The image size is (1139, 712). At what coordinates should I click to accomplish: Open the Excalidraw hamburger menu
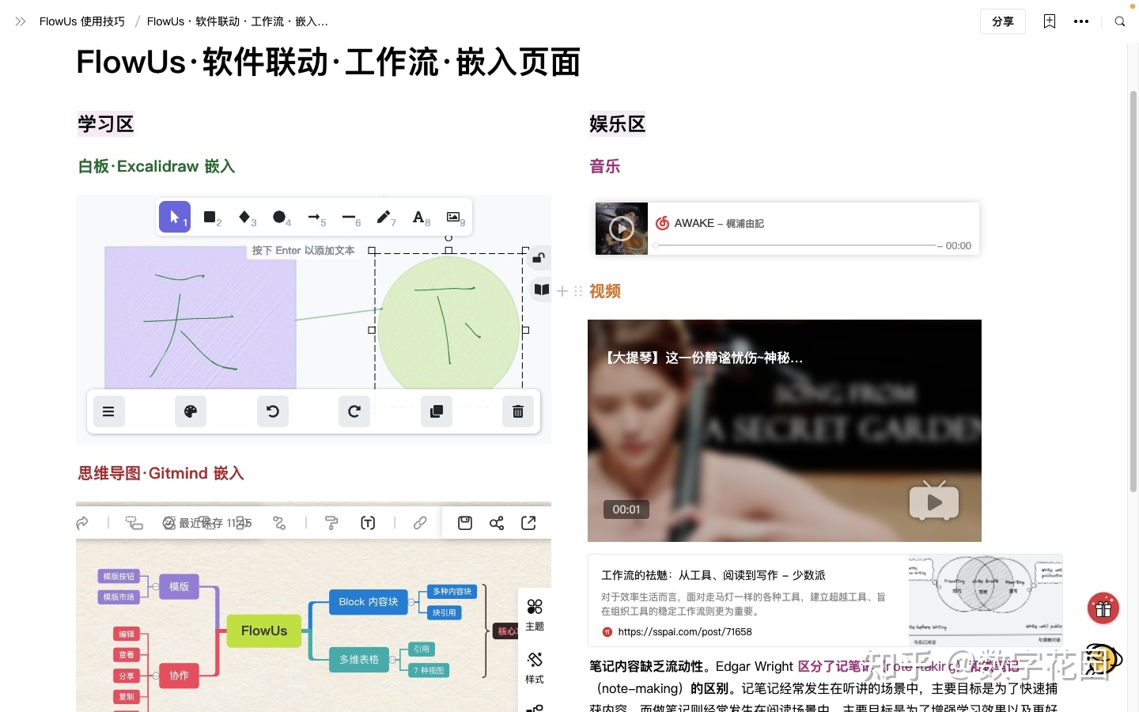click(109, 411)
